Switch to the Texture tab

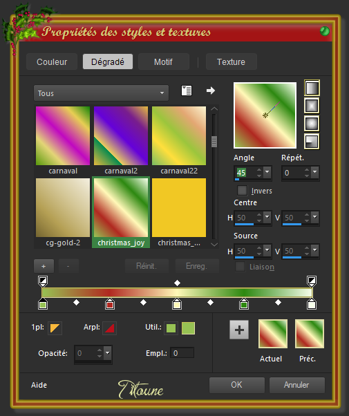231,62
